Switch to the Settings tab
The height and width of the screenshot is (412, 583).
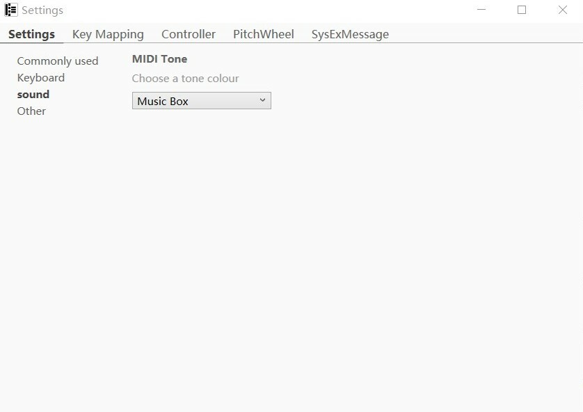(31, 34)
